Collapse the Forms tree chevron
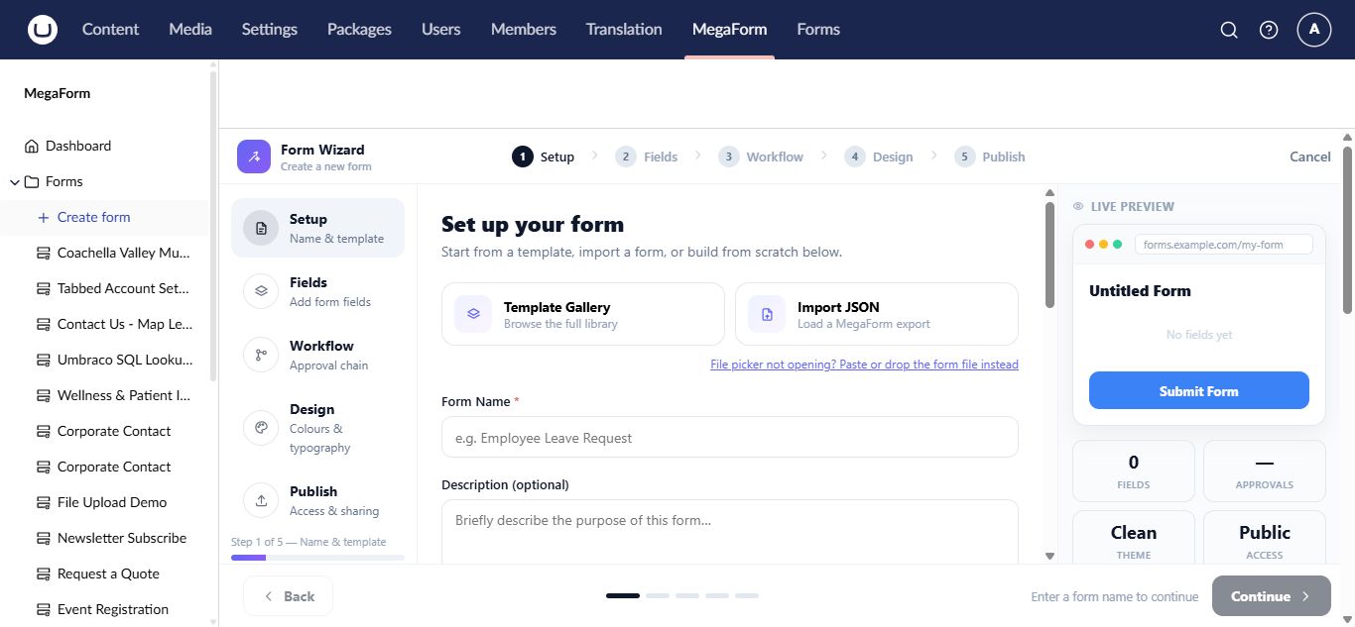This screenshot has height=627, width=1355. pos(15,181)
